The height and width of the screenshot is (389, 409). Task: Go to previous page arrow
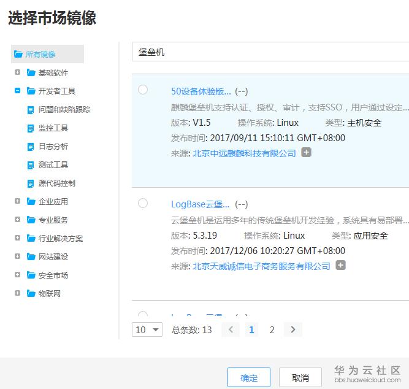pos(231,329)
